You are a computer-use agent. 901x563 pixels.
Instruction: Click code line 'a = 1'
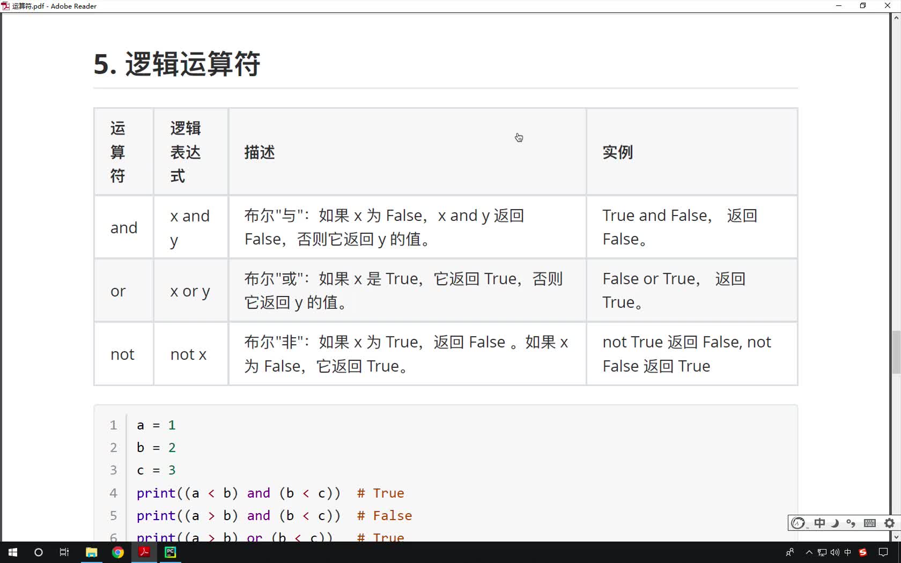[156, 425]
